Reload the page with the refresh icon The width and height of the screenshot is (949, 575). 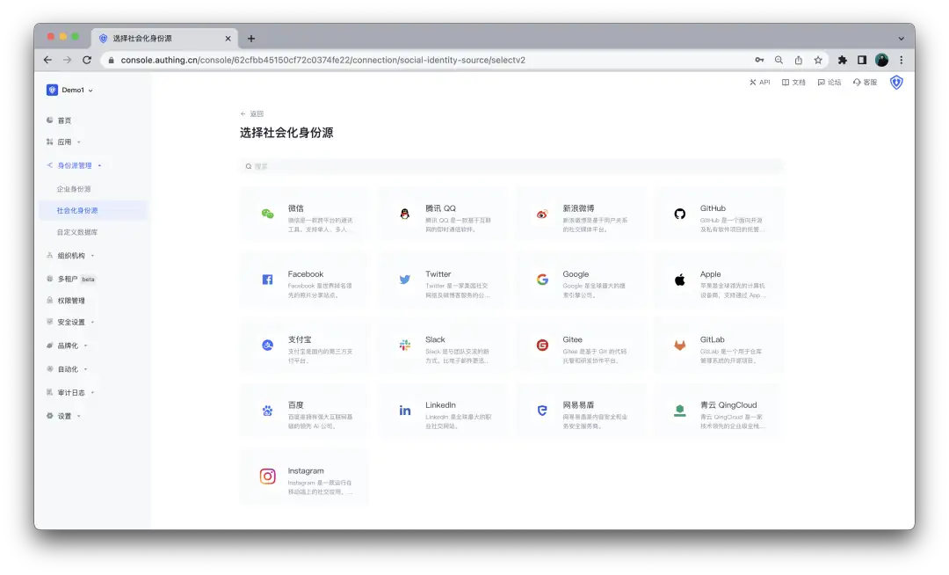pyautogui.click(x=87, y=60)
